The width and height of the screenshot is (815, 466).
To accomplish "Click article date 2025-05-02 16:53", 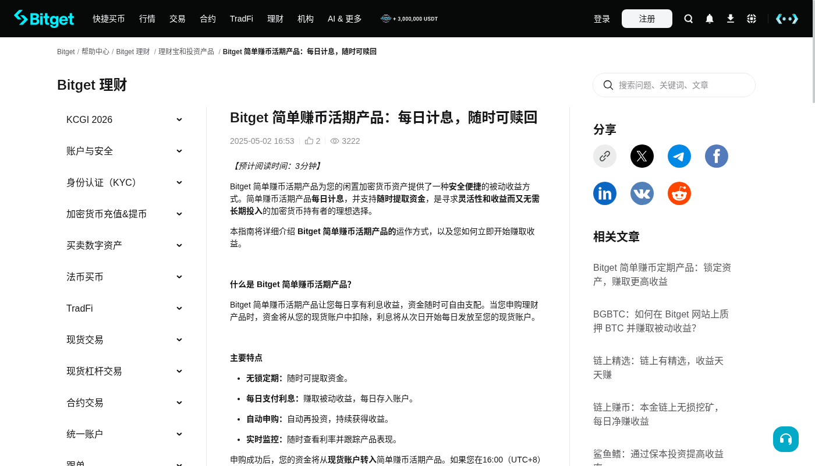I will pos(262,141).
